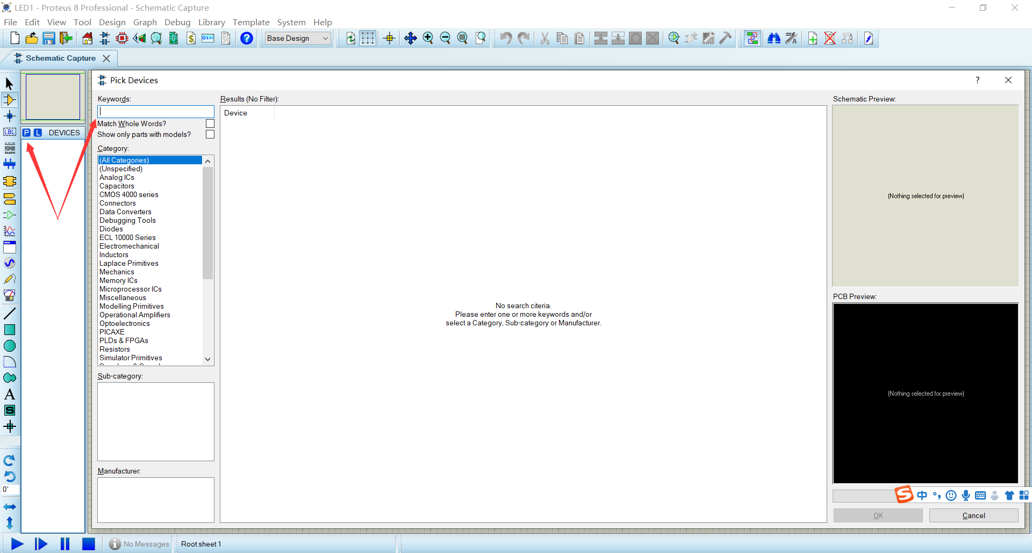Click the L library manage button
1032x553 pixels.
click(38, 133)
